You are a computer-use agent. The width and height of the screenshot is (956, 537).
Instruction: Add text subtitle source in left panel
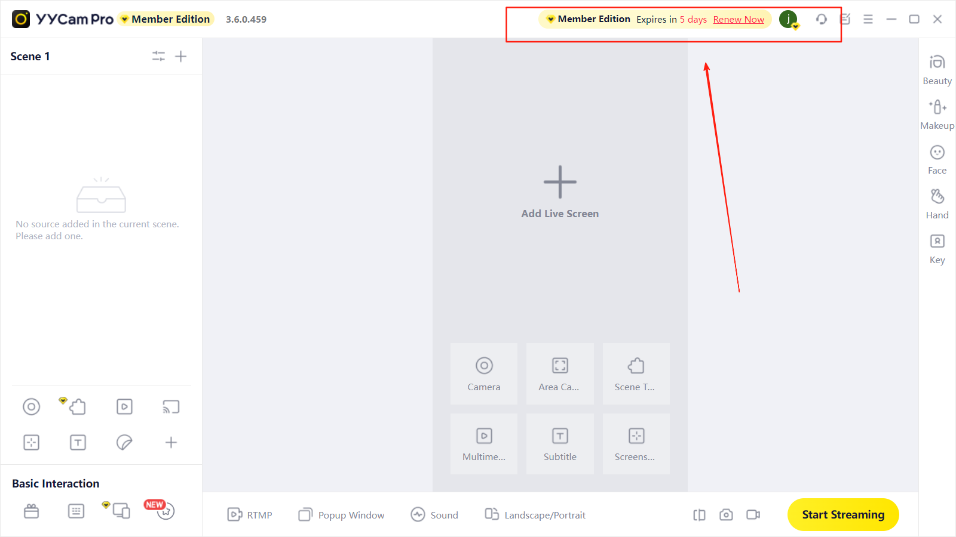pyautogui.click(x=78, y=442)
